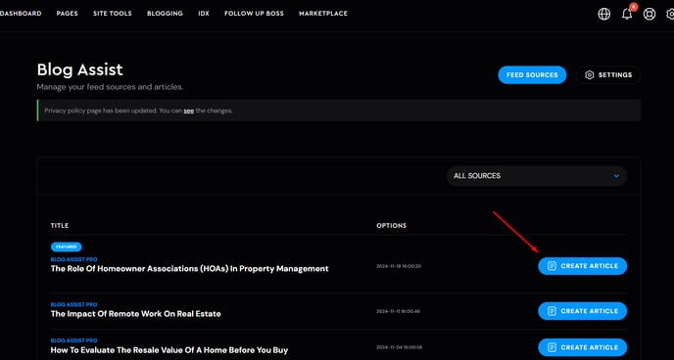Screen dimensions: 674x360
Task: Open the Pages menu
Action: pyautogui.click(x=67, y=14)
